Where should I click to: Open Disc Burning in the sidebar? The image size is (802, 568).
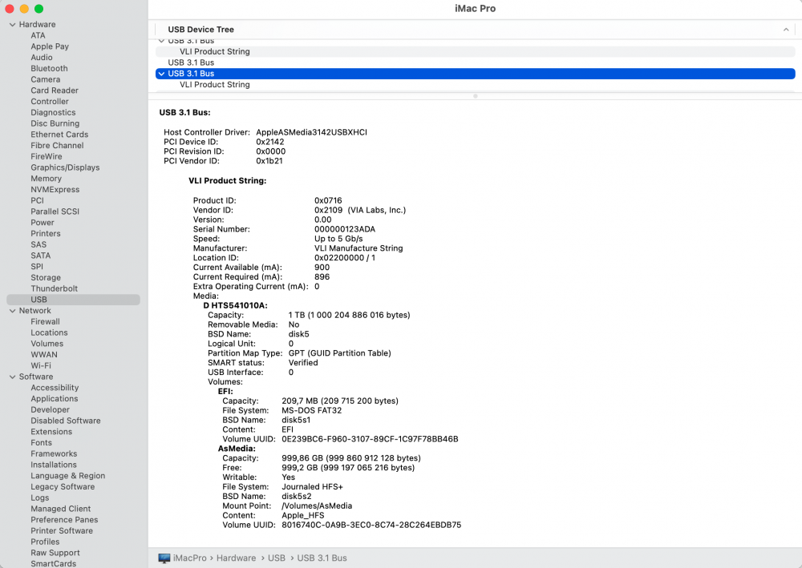coord(55,123)
